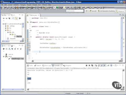Remove the terminated launch from Console
The width and height of the screenshot is (126, 95).
89,65
